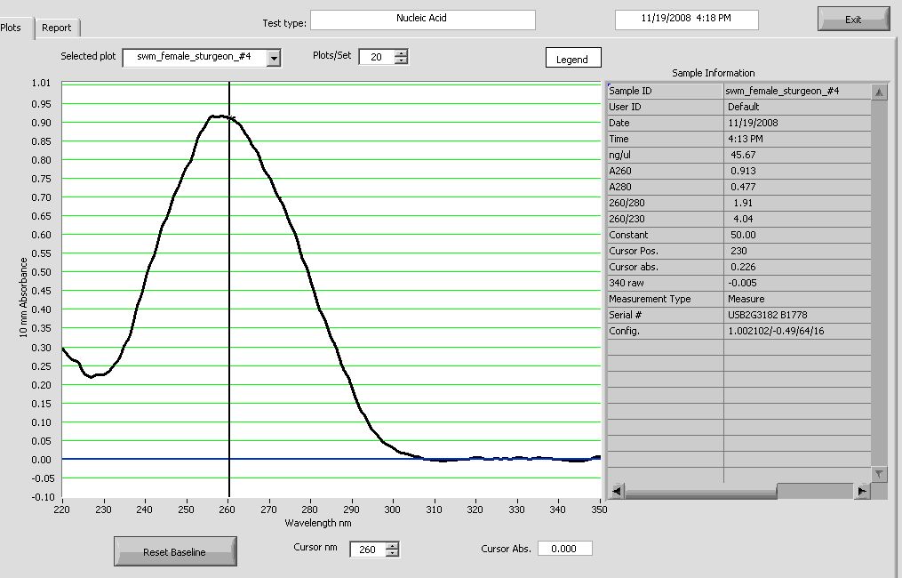The image size is (902, 578).
Task: Click the horizontal scrollbar thumb under Sample Information
Action: 700,491
